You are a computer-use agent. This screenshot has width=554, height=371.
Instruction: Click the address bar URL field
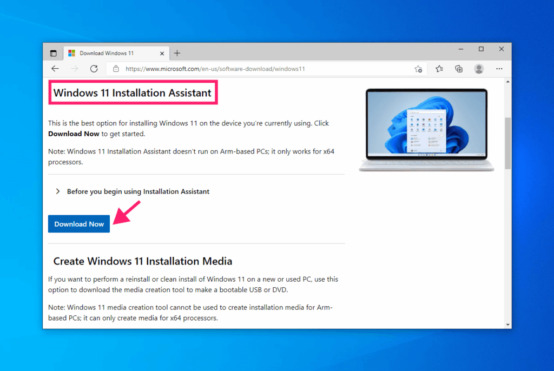pyautogui.click(x=267, y=69)
